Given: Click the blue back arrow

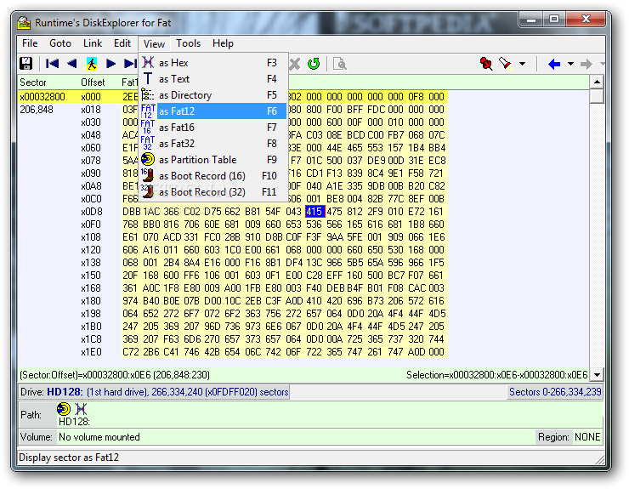Looking at the screenshot, I should pyautogui.click(x=554, y=64).
